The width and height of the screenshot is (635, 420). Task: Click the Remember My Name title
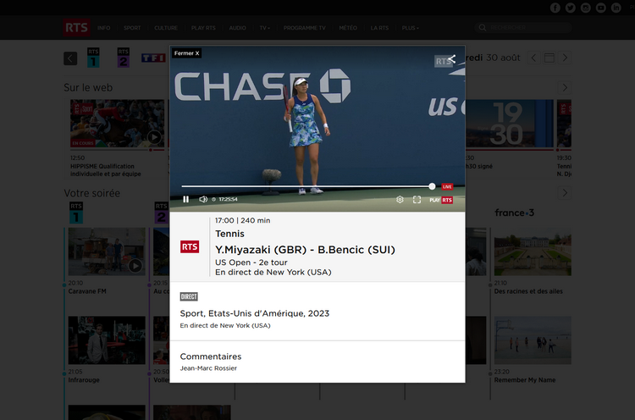525,380
